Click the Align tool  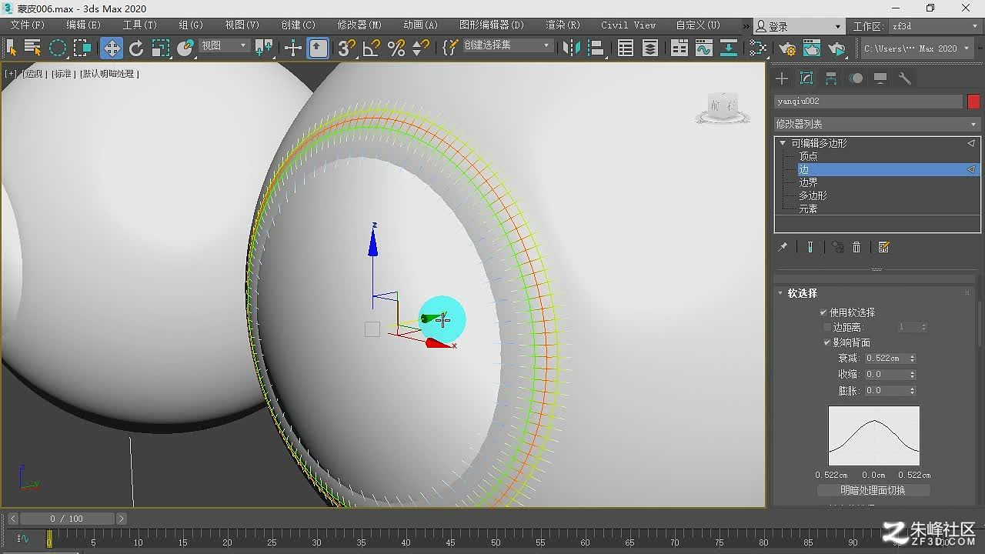tap(595, 48)
